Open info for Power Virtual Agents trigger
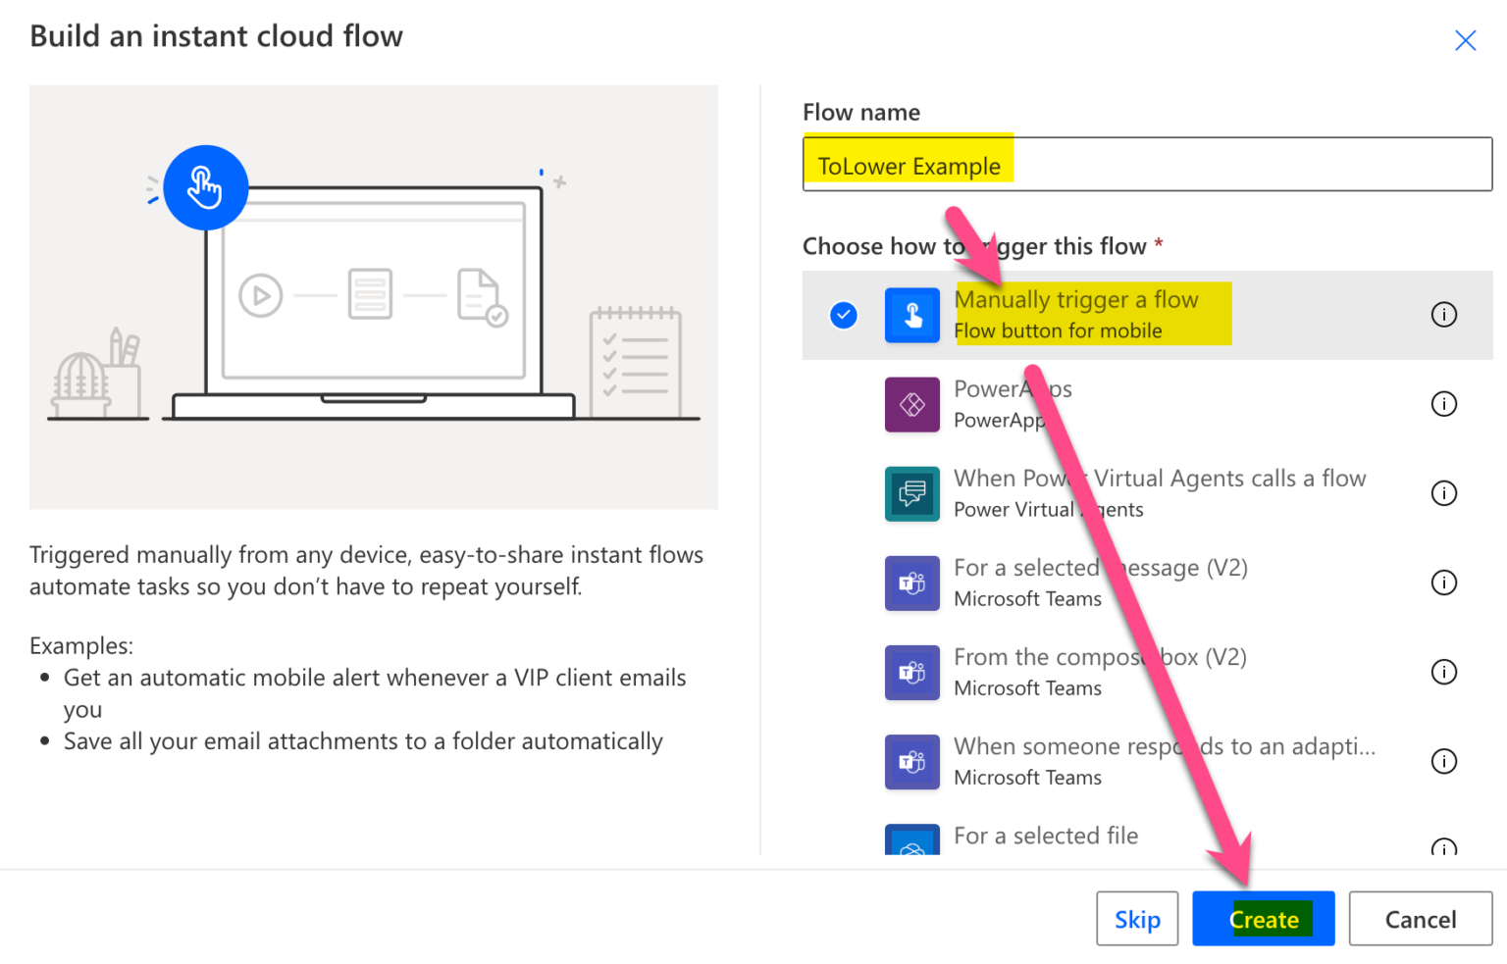Viewport: 1507px width, 964px height. pos(1443,493)
